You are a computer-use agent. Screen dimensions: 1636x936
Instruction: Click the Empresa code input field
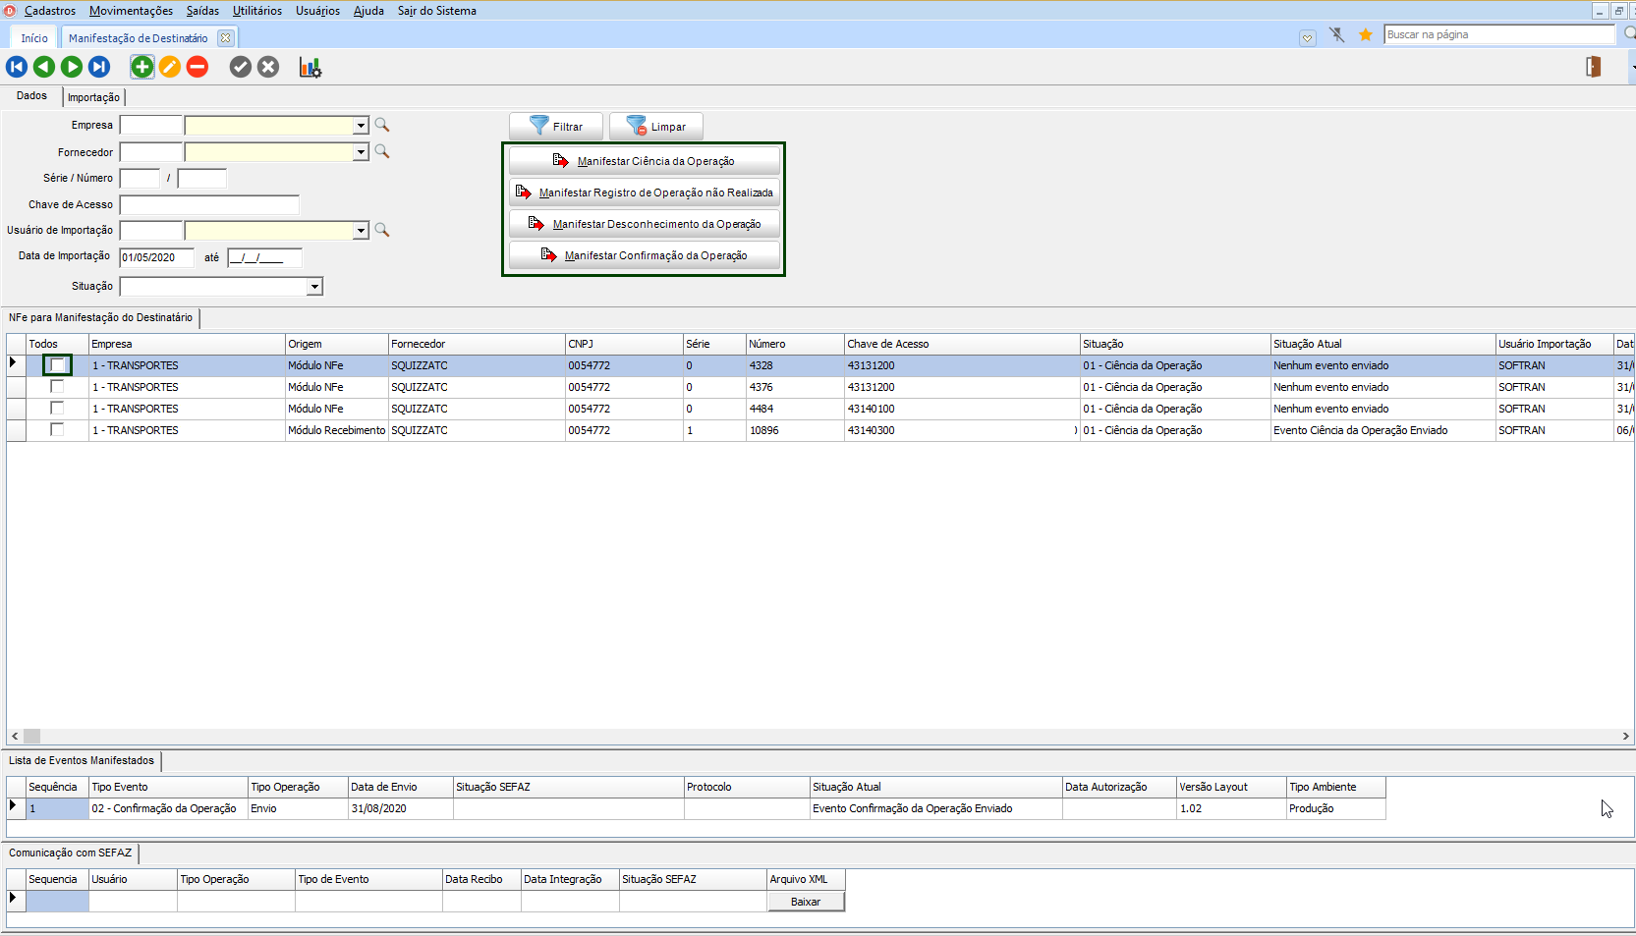coord(151,125)
